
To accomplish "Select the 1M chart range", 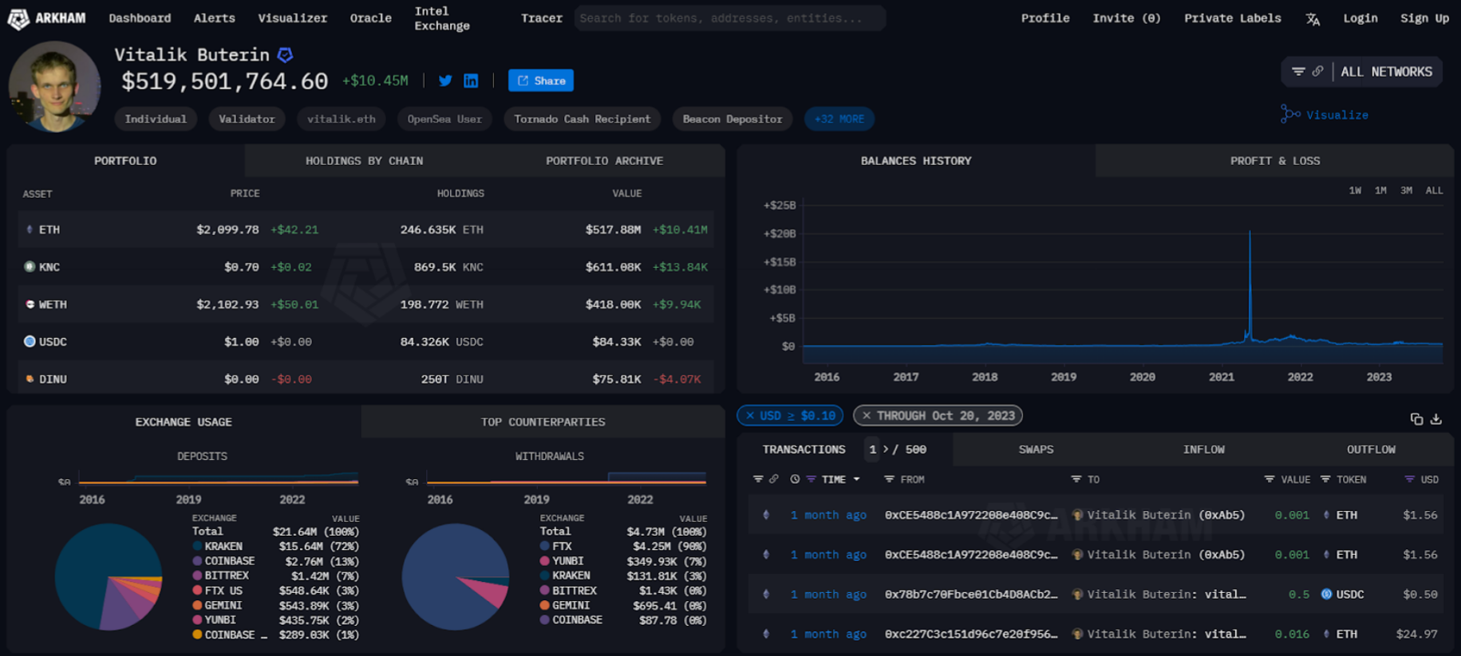I will pos(1380,191).
